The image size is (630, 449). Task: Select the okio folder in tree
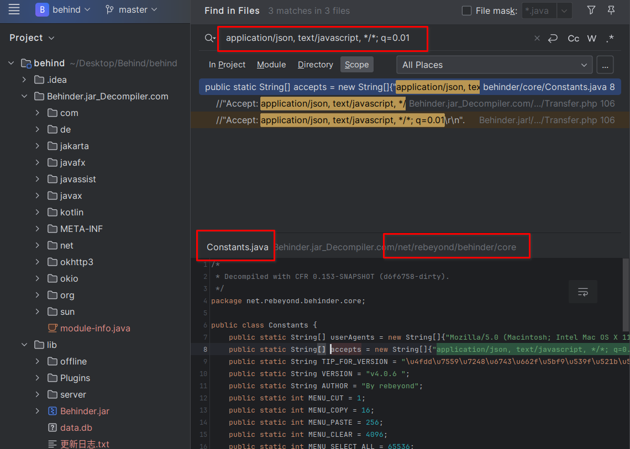[69, 278]
